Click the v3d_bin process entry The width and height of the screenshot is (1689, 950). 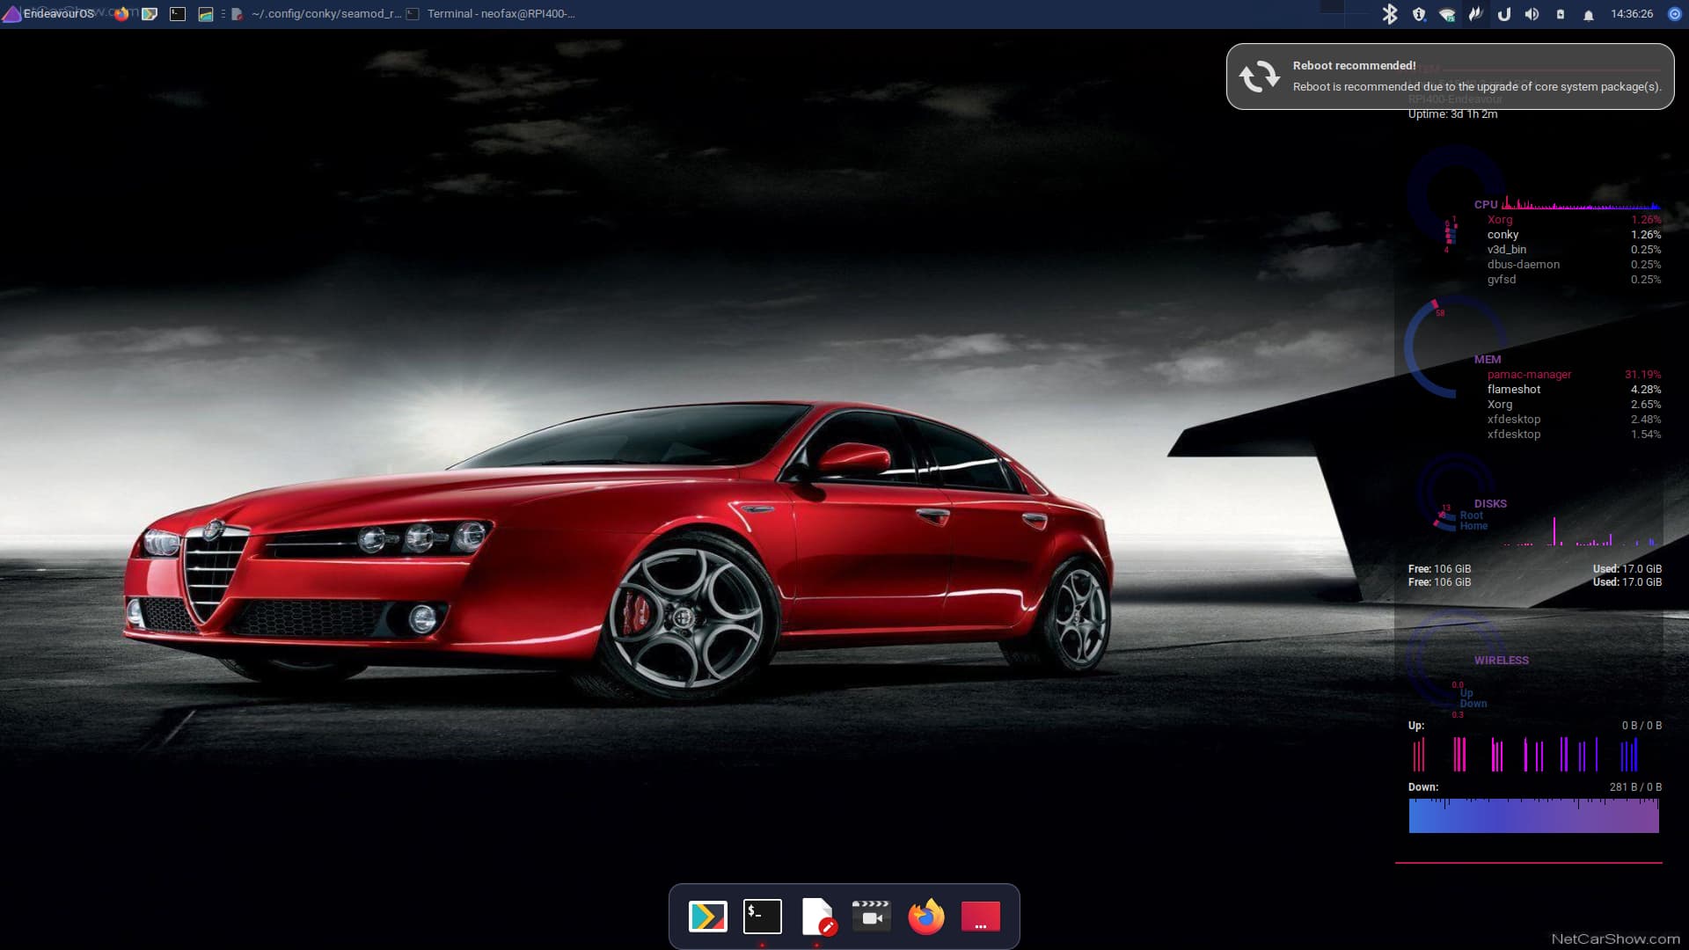[1507, 250]
